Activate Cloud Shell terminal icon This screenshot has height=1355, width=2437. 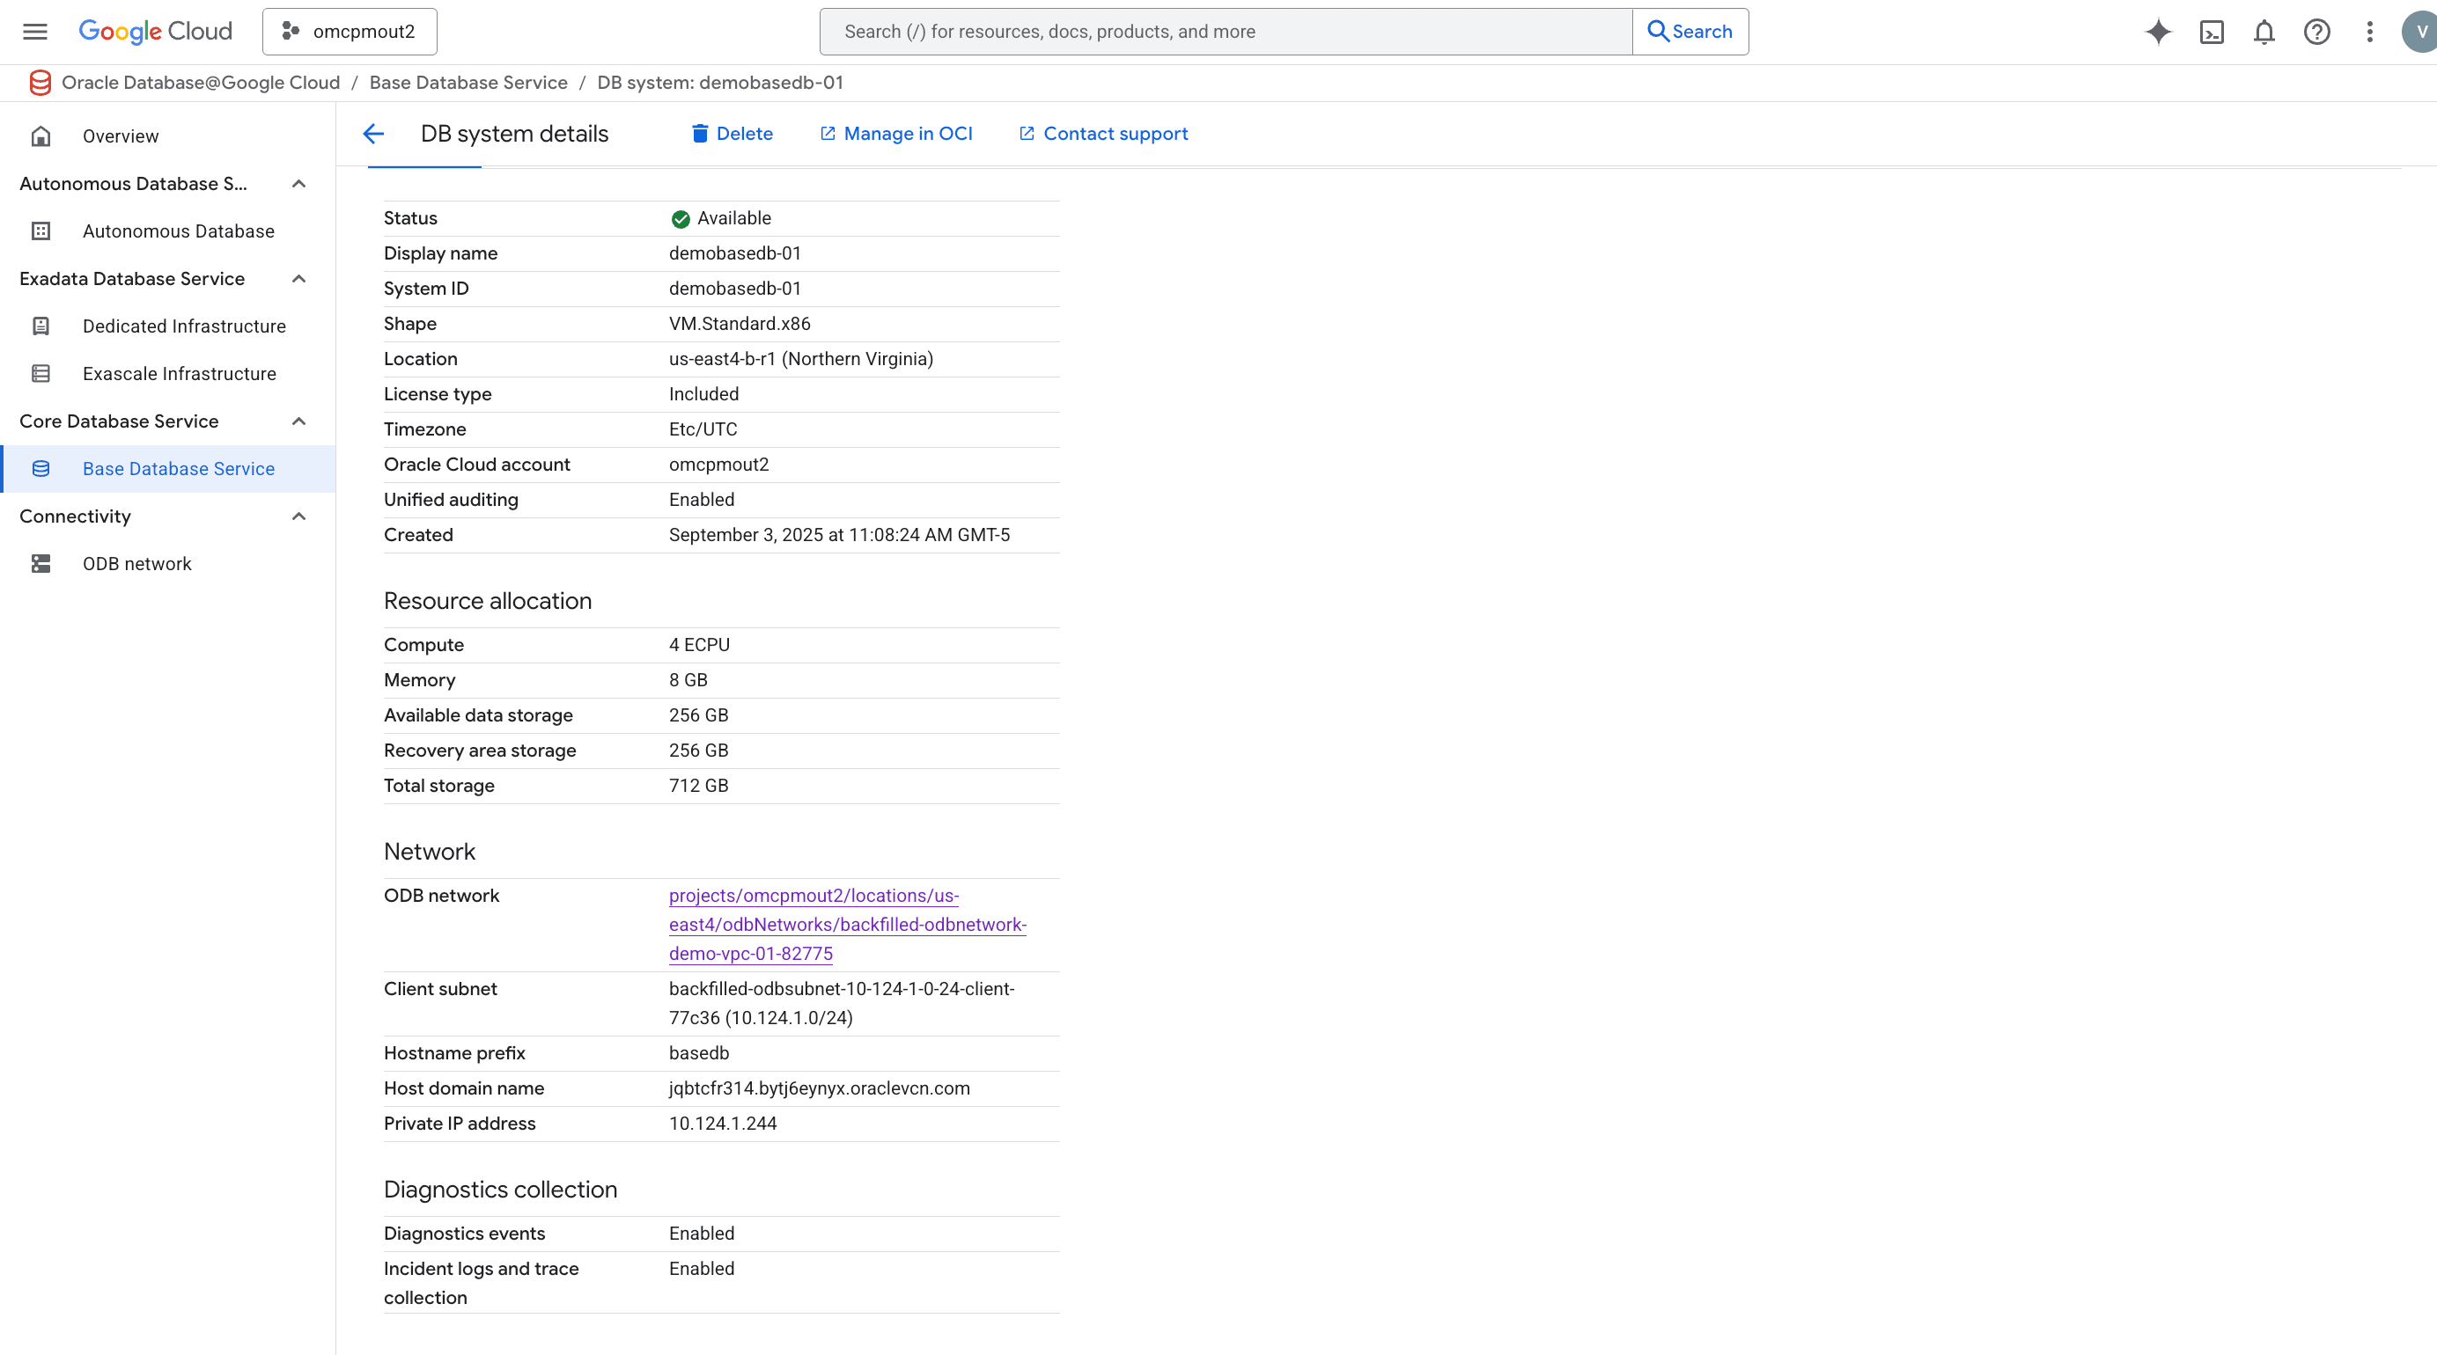[2211, 31]
